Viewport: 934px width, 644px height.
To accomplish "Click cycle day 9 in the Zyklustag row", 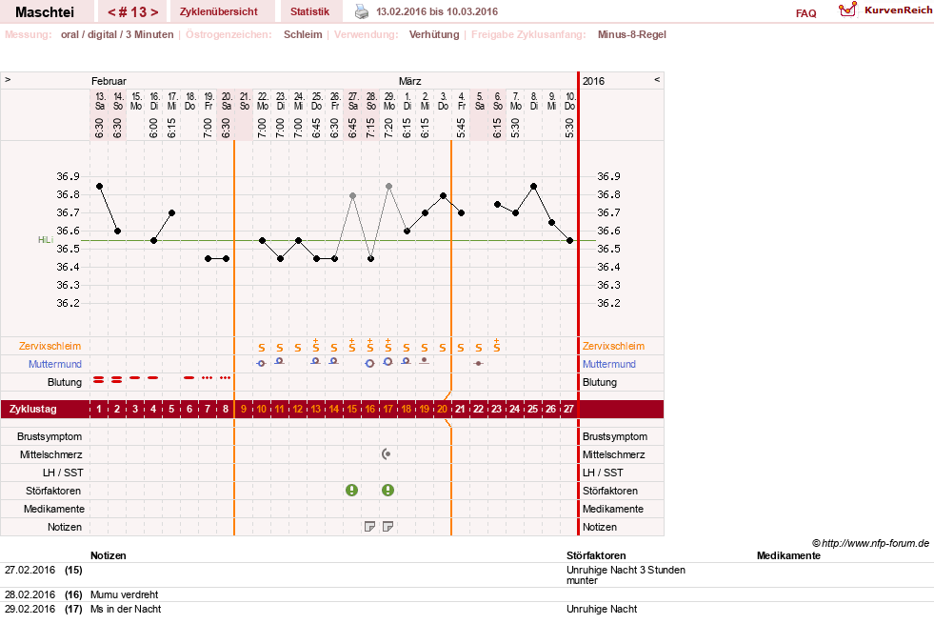I will [243, 409].
